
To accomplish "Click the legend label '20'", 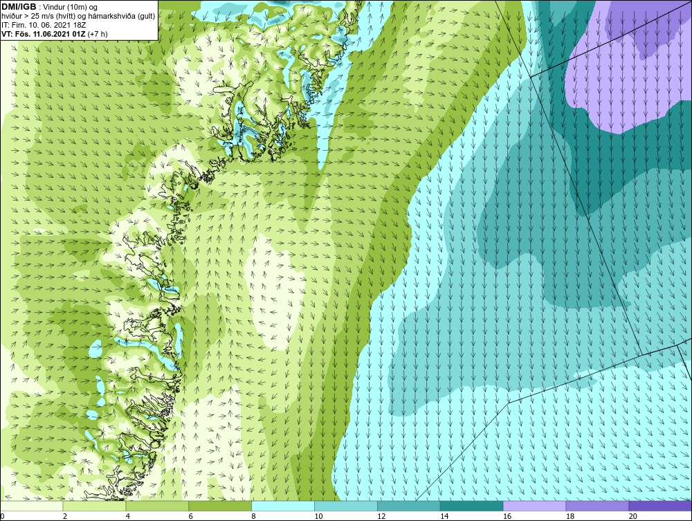I will pos(633,516).
